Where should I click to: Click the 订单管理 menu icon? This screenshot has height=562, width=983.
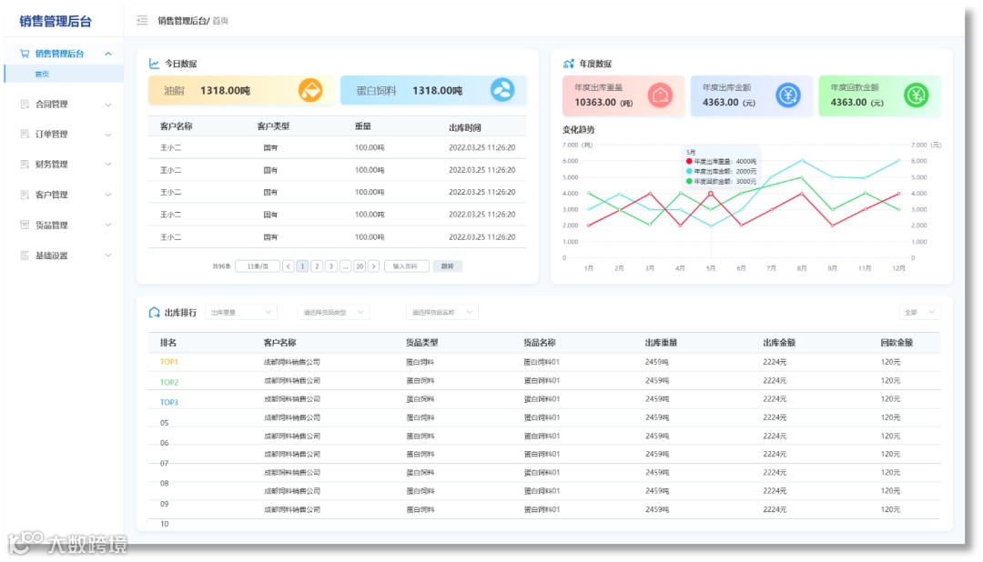25,134
